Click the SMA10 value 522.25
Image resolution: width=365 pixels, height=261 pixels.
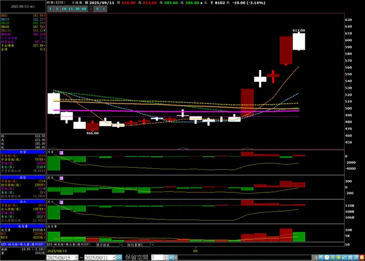pyautogui.click(x=38, y=19)
